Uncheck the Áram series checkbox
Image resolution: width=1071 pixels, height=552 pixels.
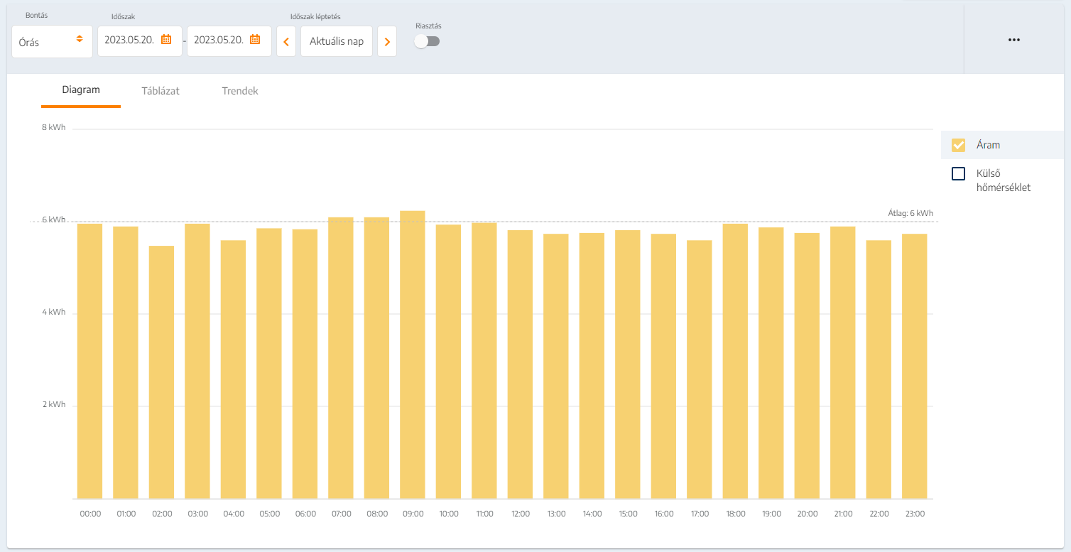click(x=958, y=145)
